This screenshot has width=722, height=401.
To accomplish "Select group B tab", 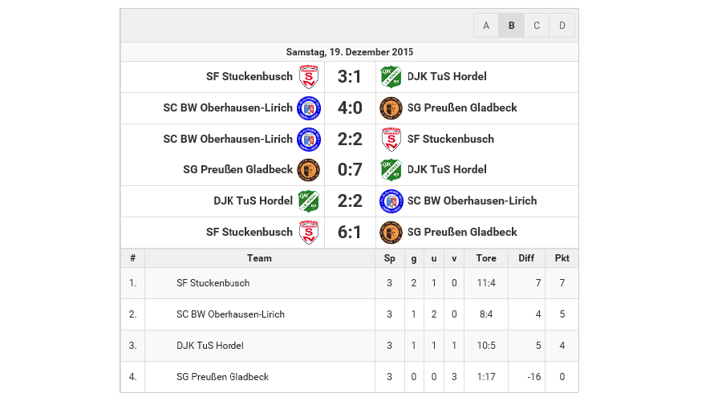I will [x=511, y=26].
